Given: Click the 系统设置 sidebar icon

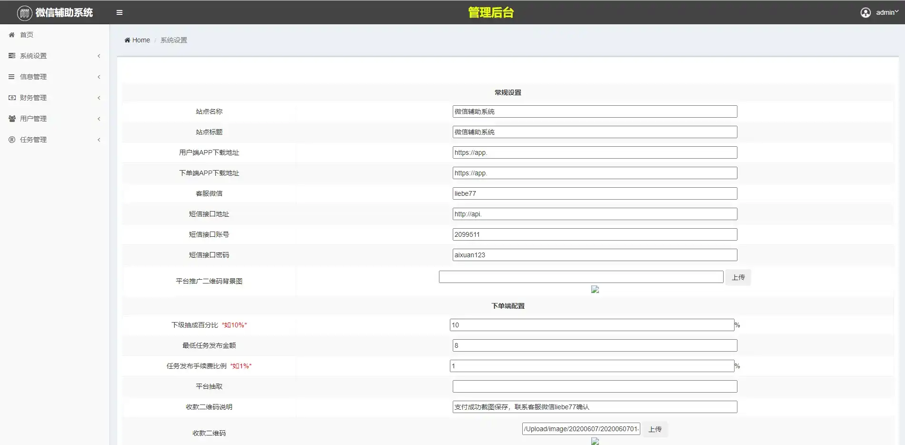Looking at the screenshot, I should click(12, 56).
